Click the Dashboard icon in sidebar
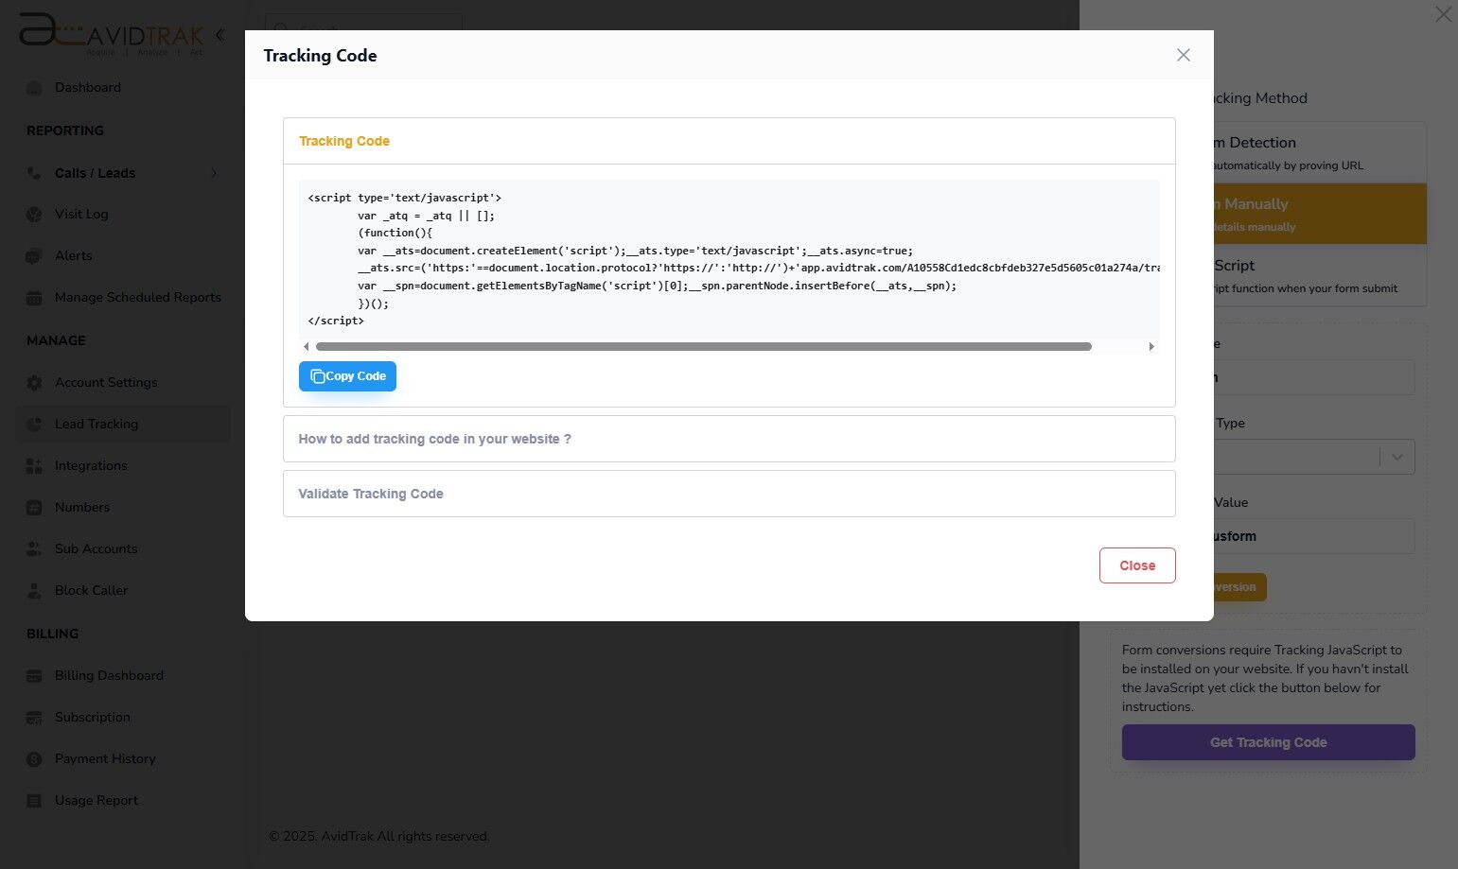This screenshot has width=1458, height=869. point(34,88)
